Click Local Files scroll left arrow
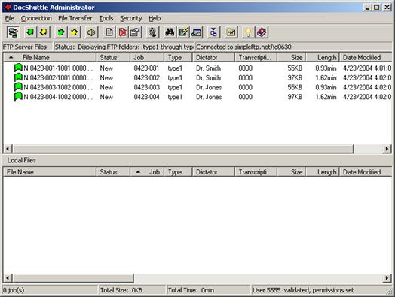 [8, 278]
